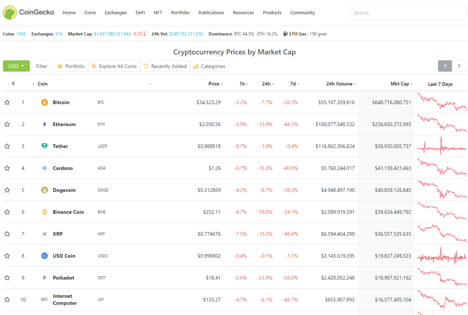Click the CoinGecko gecko logo
The image size is (468, 315).
(10, 13)
